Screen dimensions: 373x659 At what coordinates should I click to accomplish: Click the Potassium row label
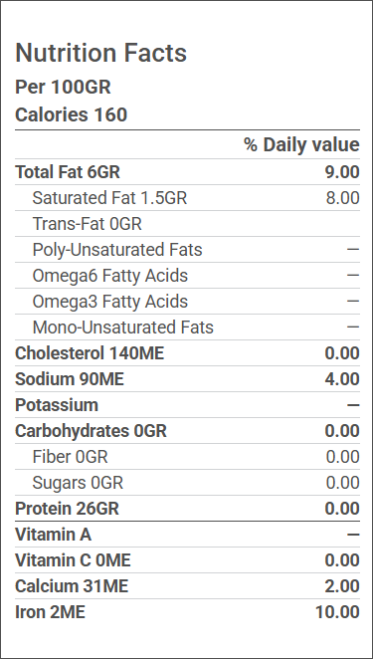point(57,405)
